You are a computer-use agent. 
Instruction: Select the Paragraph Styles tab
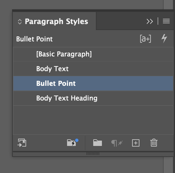pyautogui.click(x=54, y=21)
